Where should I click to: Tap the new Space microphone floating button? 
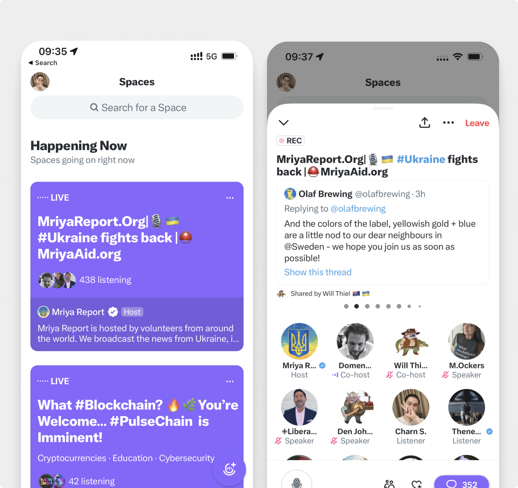229,469
